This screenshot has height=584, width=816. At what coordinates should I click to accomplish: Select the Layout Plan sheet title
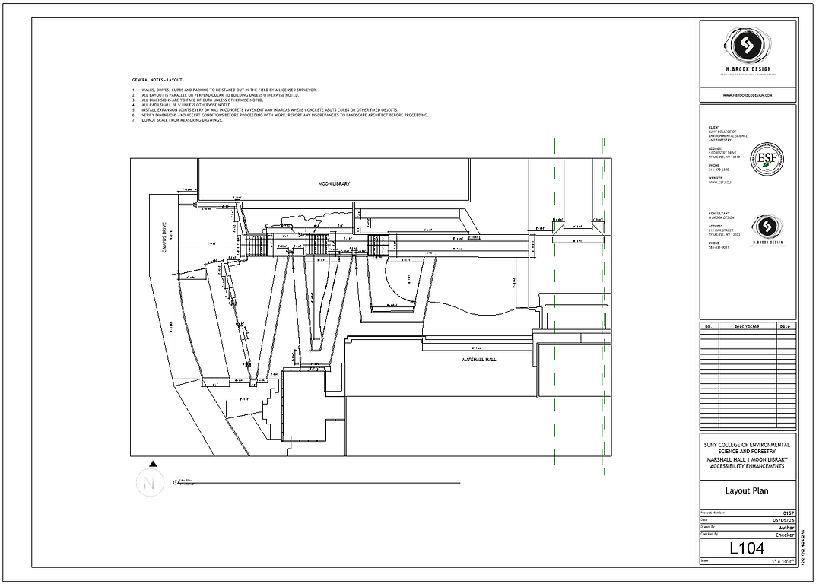click(746, 492)
